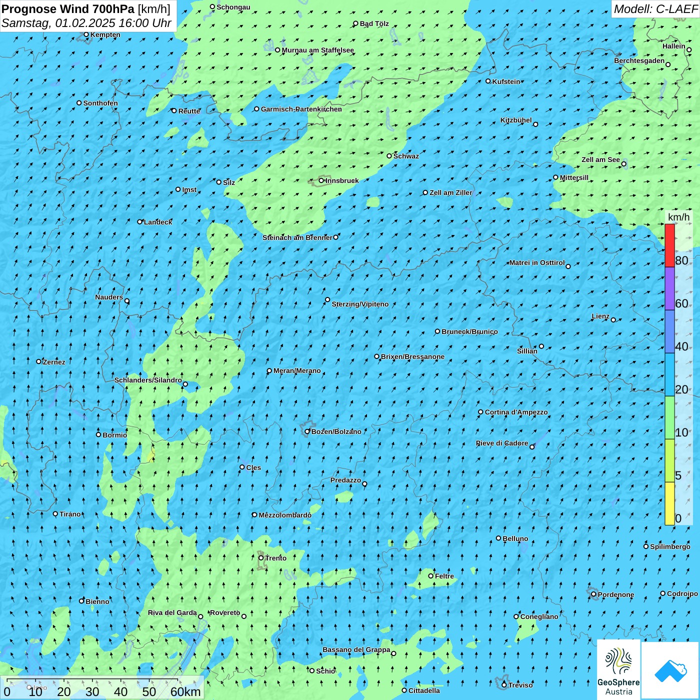Select the Zell am See label
Image resolution: width=700 pixels, height=700 pixels.
[x=600, y=159]
